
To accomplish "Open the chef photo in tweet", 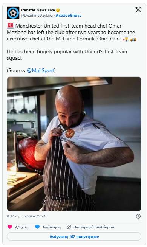I will coord(74,144).
